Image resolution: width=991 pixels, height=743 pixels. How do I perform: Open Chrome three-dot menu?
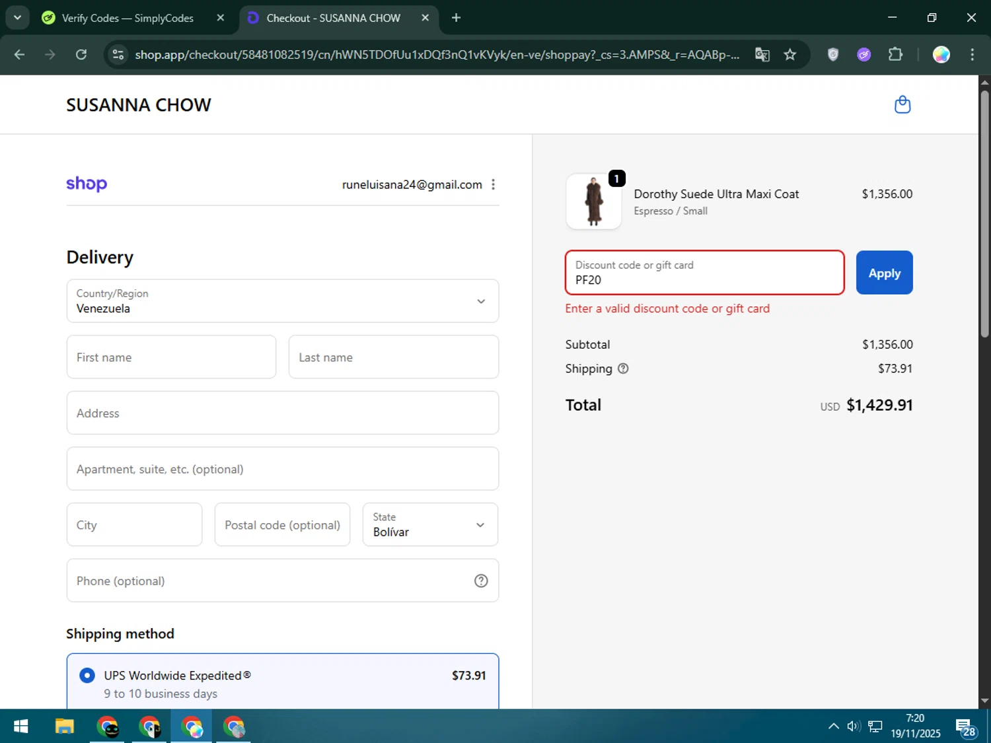point(972,55)
